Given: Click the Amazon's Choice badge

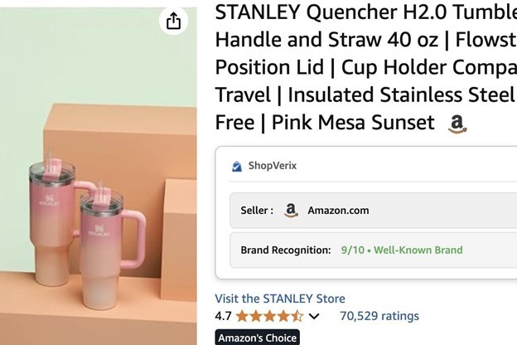Looking at the screenshot, I should pyautogui.click(x=257, y=338).
